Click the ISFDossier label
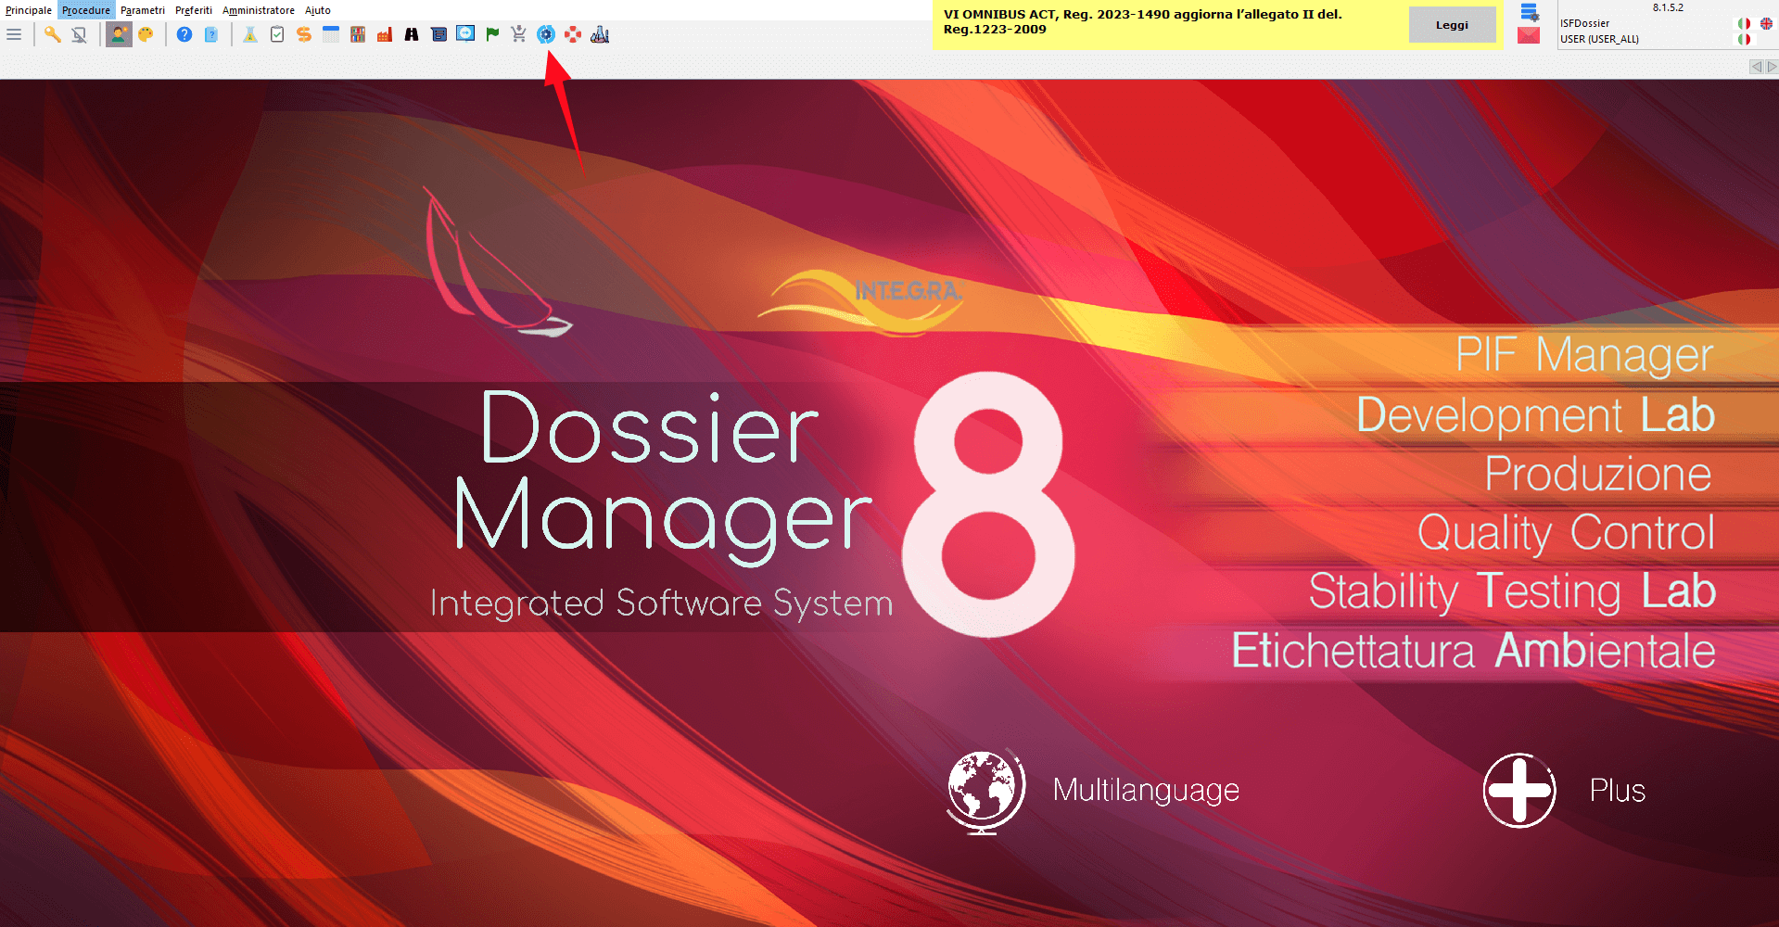 tap(1585, 23)
